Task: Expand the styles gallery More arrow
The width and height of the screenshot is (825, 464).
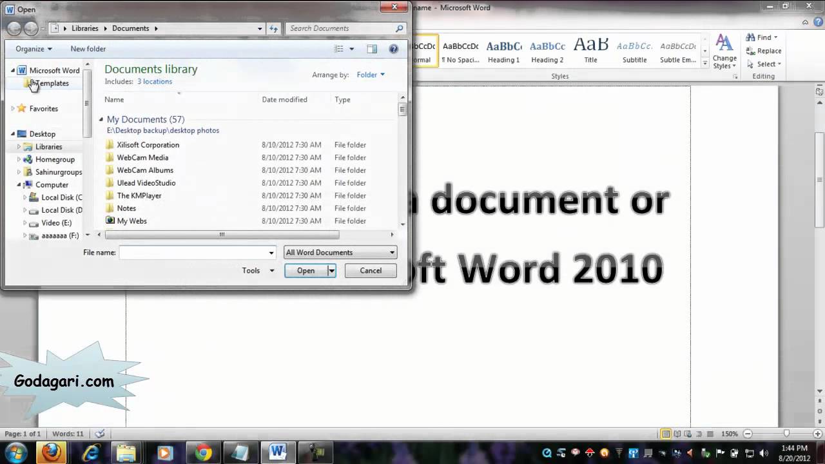Action: click(x=705, y=64)
